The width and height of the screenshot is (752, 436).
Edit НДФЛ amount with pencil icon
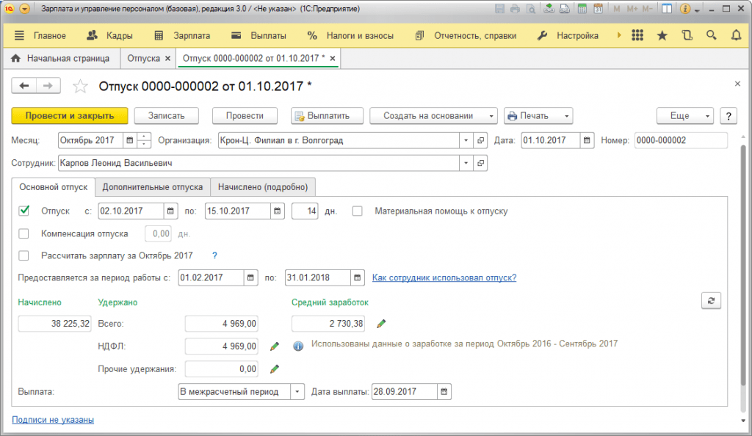tap(275, 346)
